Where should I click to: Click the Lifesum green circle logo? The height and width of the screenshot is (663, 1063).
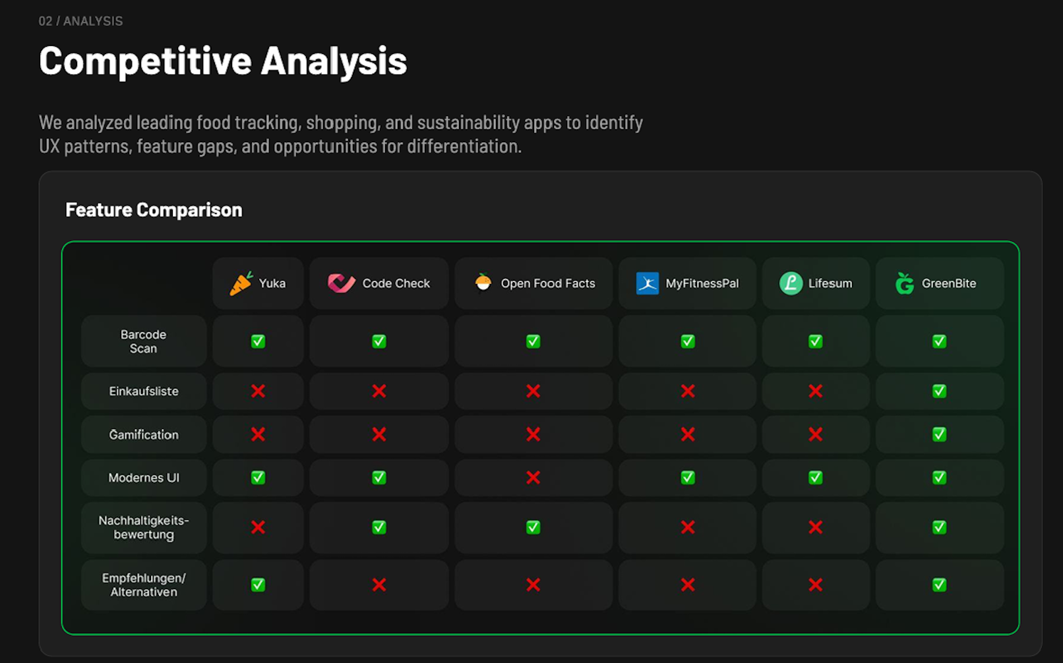point(791,283)
